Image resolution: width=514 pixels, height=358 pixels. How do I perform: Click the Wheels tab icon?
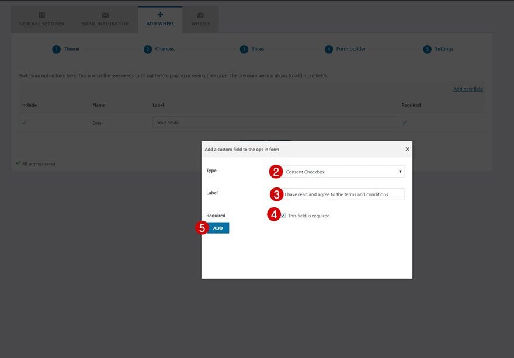tap(200, 15)
